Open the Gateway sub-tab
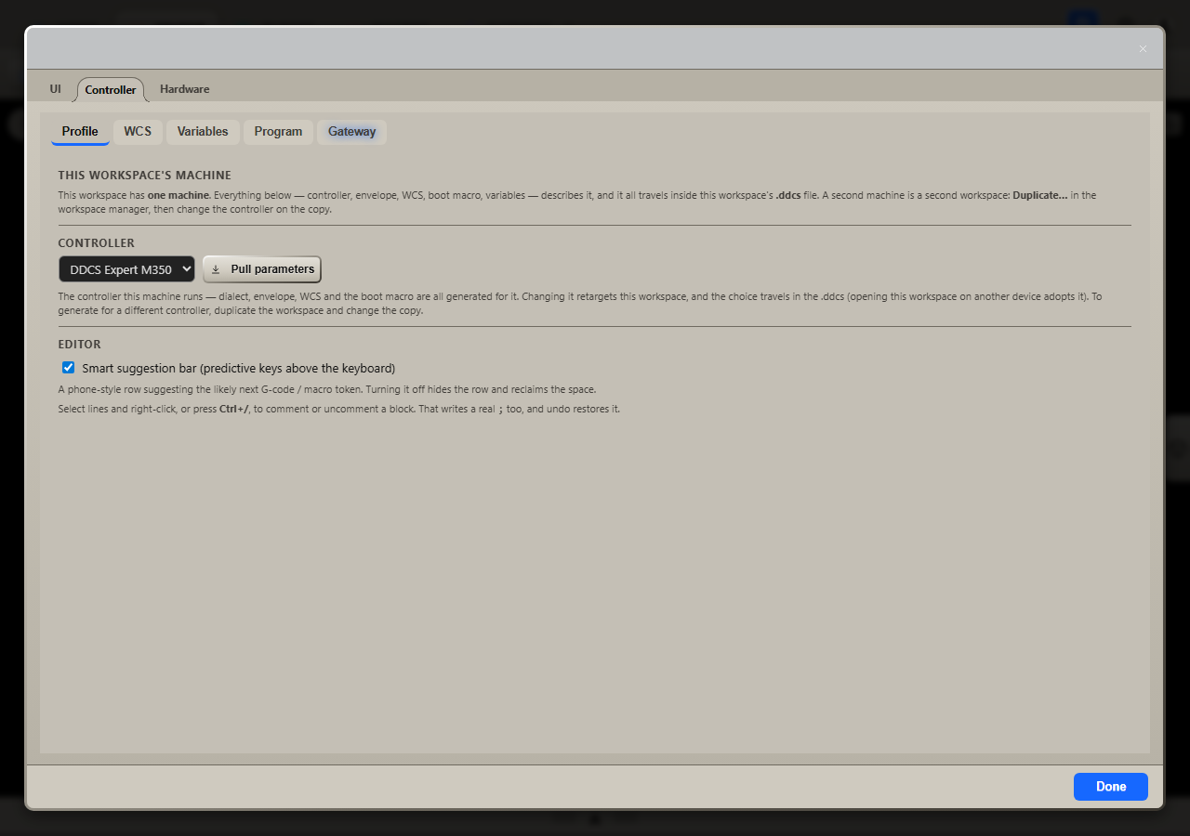 pyautogui.click(x=351, y=132)
